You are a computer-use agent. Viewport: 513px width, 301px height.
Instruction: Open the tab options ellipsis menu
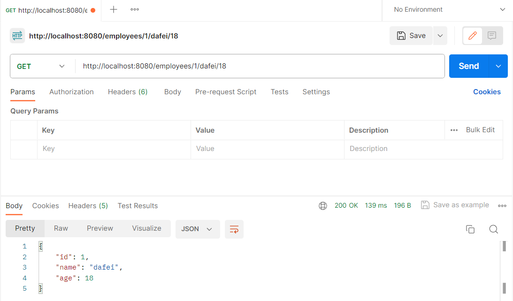[x=134, y=9]
